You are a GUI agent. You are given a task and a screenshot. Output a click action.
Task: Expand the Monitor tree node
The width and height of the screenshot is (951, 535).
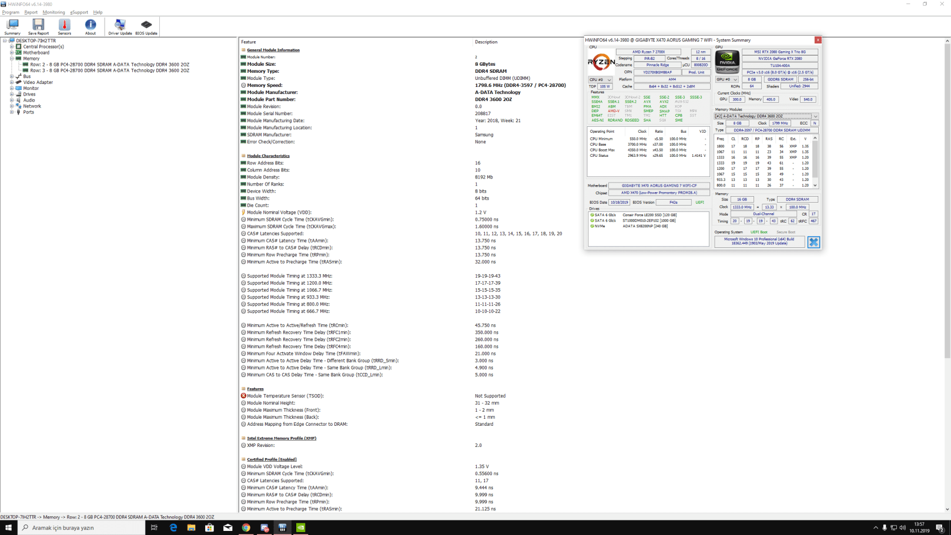pyautogui.click(x=12, y=88)
